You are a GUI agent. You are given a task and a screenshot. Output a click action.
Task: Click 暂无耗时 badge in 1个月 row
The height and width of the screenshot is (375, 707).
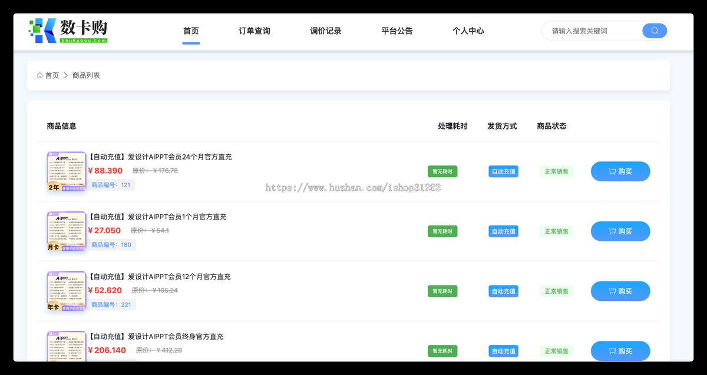(442, 231)
